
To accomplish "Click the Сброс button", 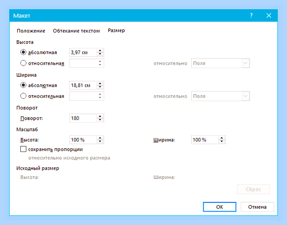I will 253,189.
